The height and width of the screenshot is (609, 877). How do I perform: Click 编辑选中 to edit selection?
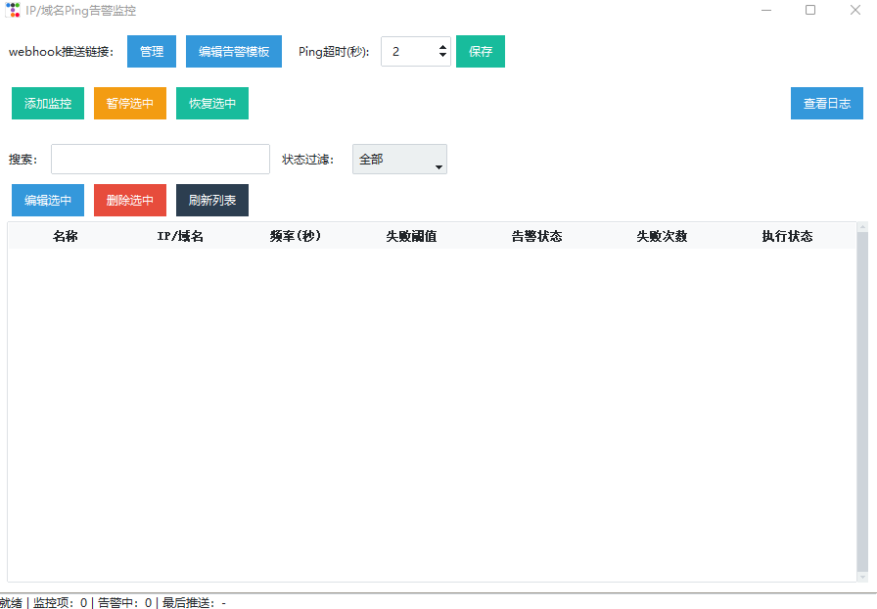pos(48,201)
